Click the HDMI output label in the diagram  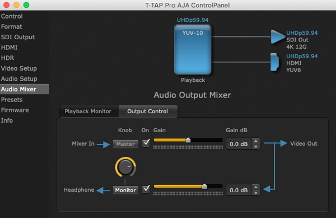click(x=294, y=63)
